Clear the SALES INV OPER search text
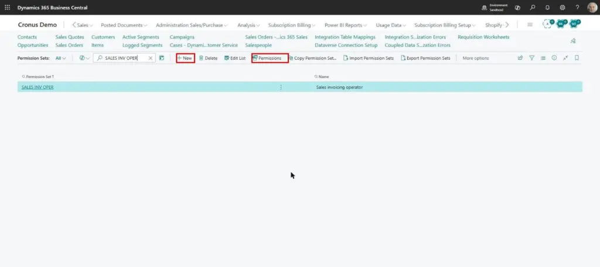This screenshot has width=600, height=267. 151,58
